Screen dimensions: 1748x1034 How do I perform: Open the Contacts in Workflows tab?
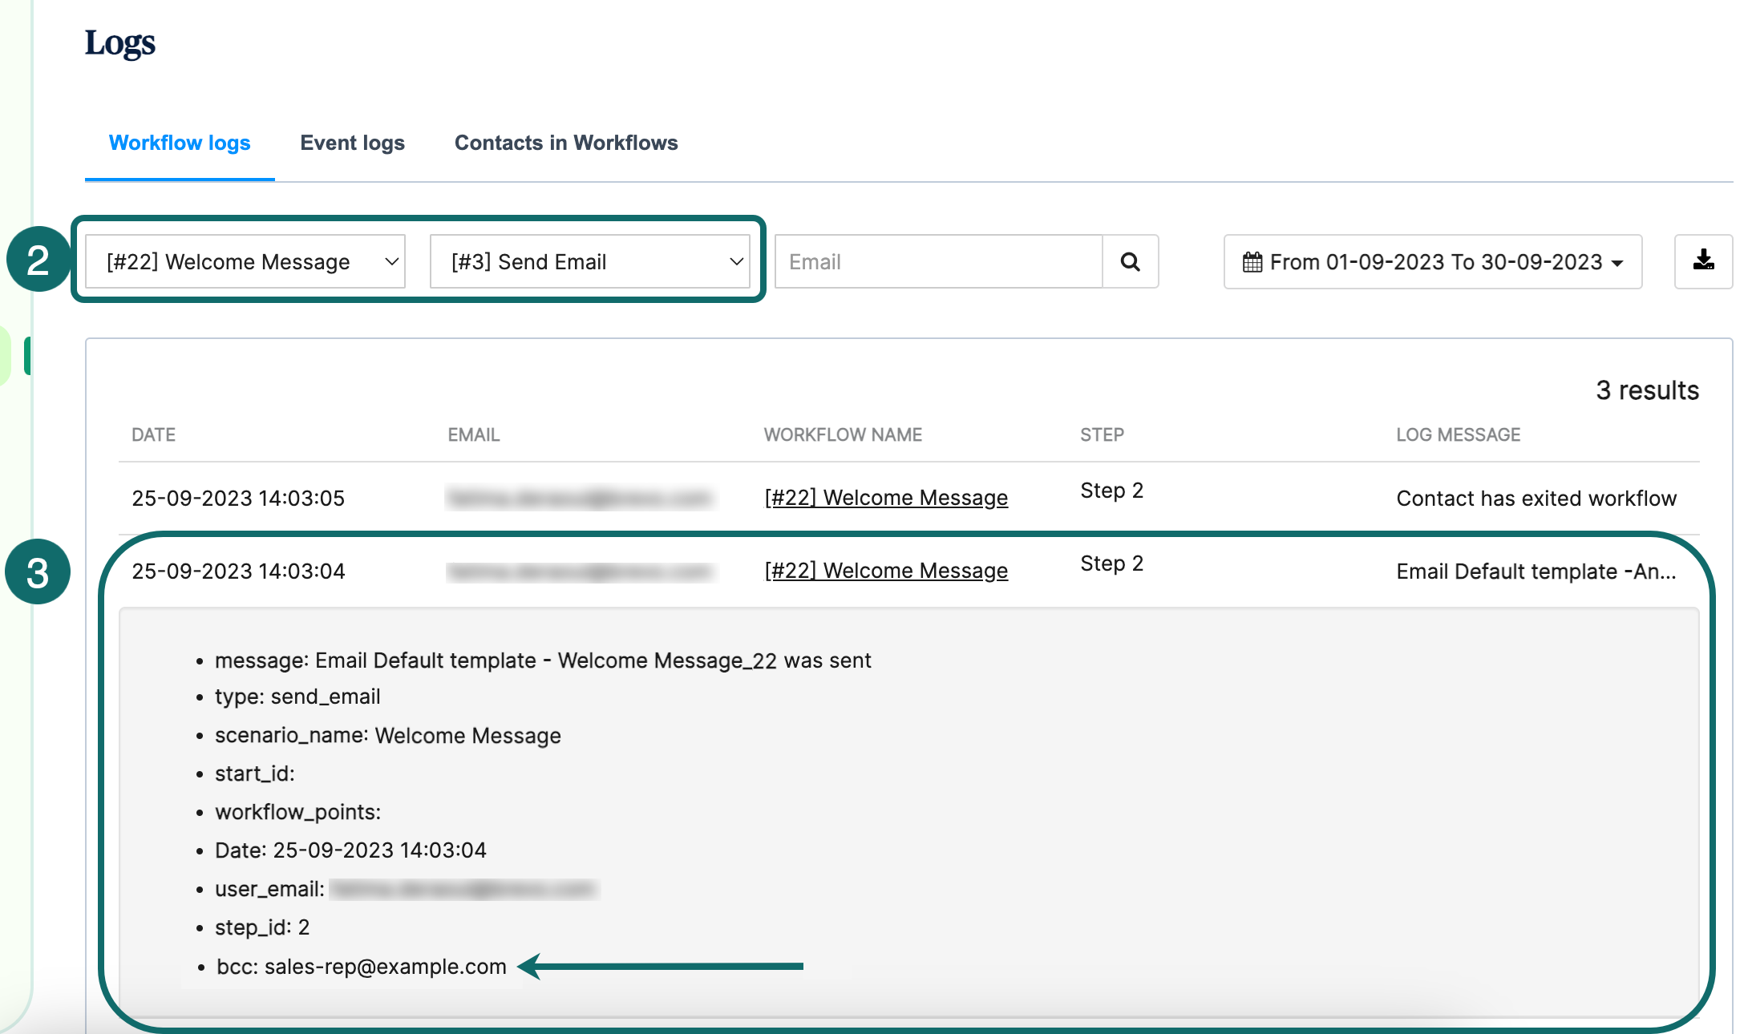coord(566,143)
